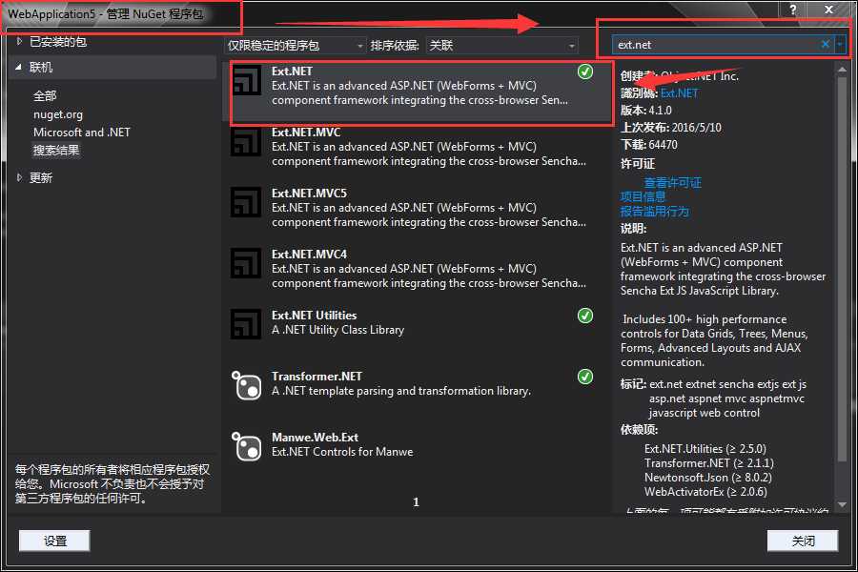This screenshot has width=858, height=572.
Task: Open the Ext.NET identifier link
Action: (x=679, y=93)
